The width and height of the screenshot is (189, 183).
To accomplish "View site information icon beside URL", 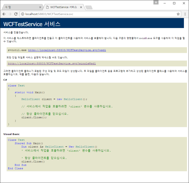I will (x=22, y=14).
